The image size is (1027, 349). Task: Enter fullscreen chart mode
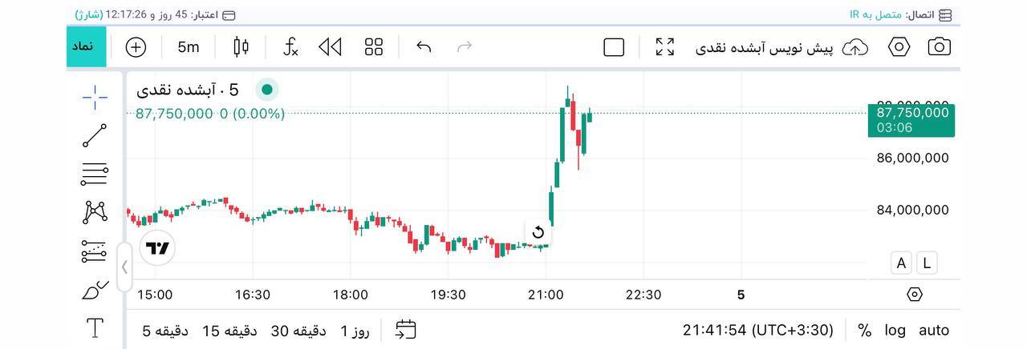click(x=664, y=47)
